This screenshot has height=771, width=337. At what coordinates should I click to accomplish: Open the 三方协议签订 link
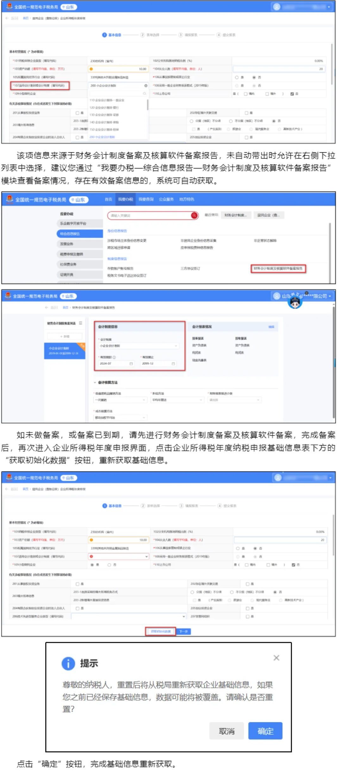click(x=190, y=269)
